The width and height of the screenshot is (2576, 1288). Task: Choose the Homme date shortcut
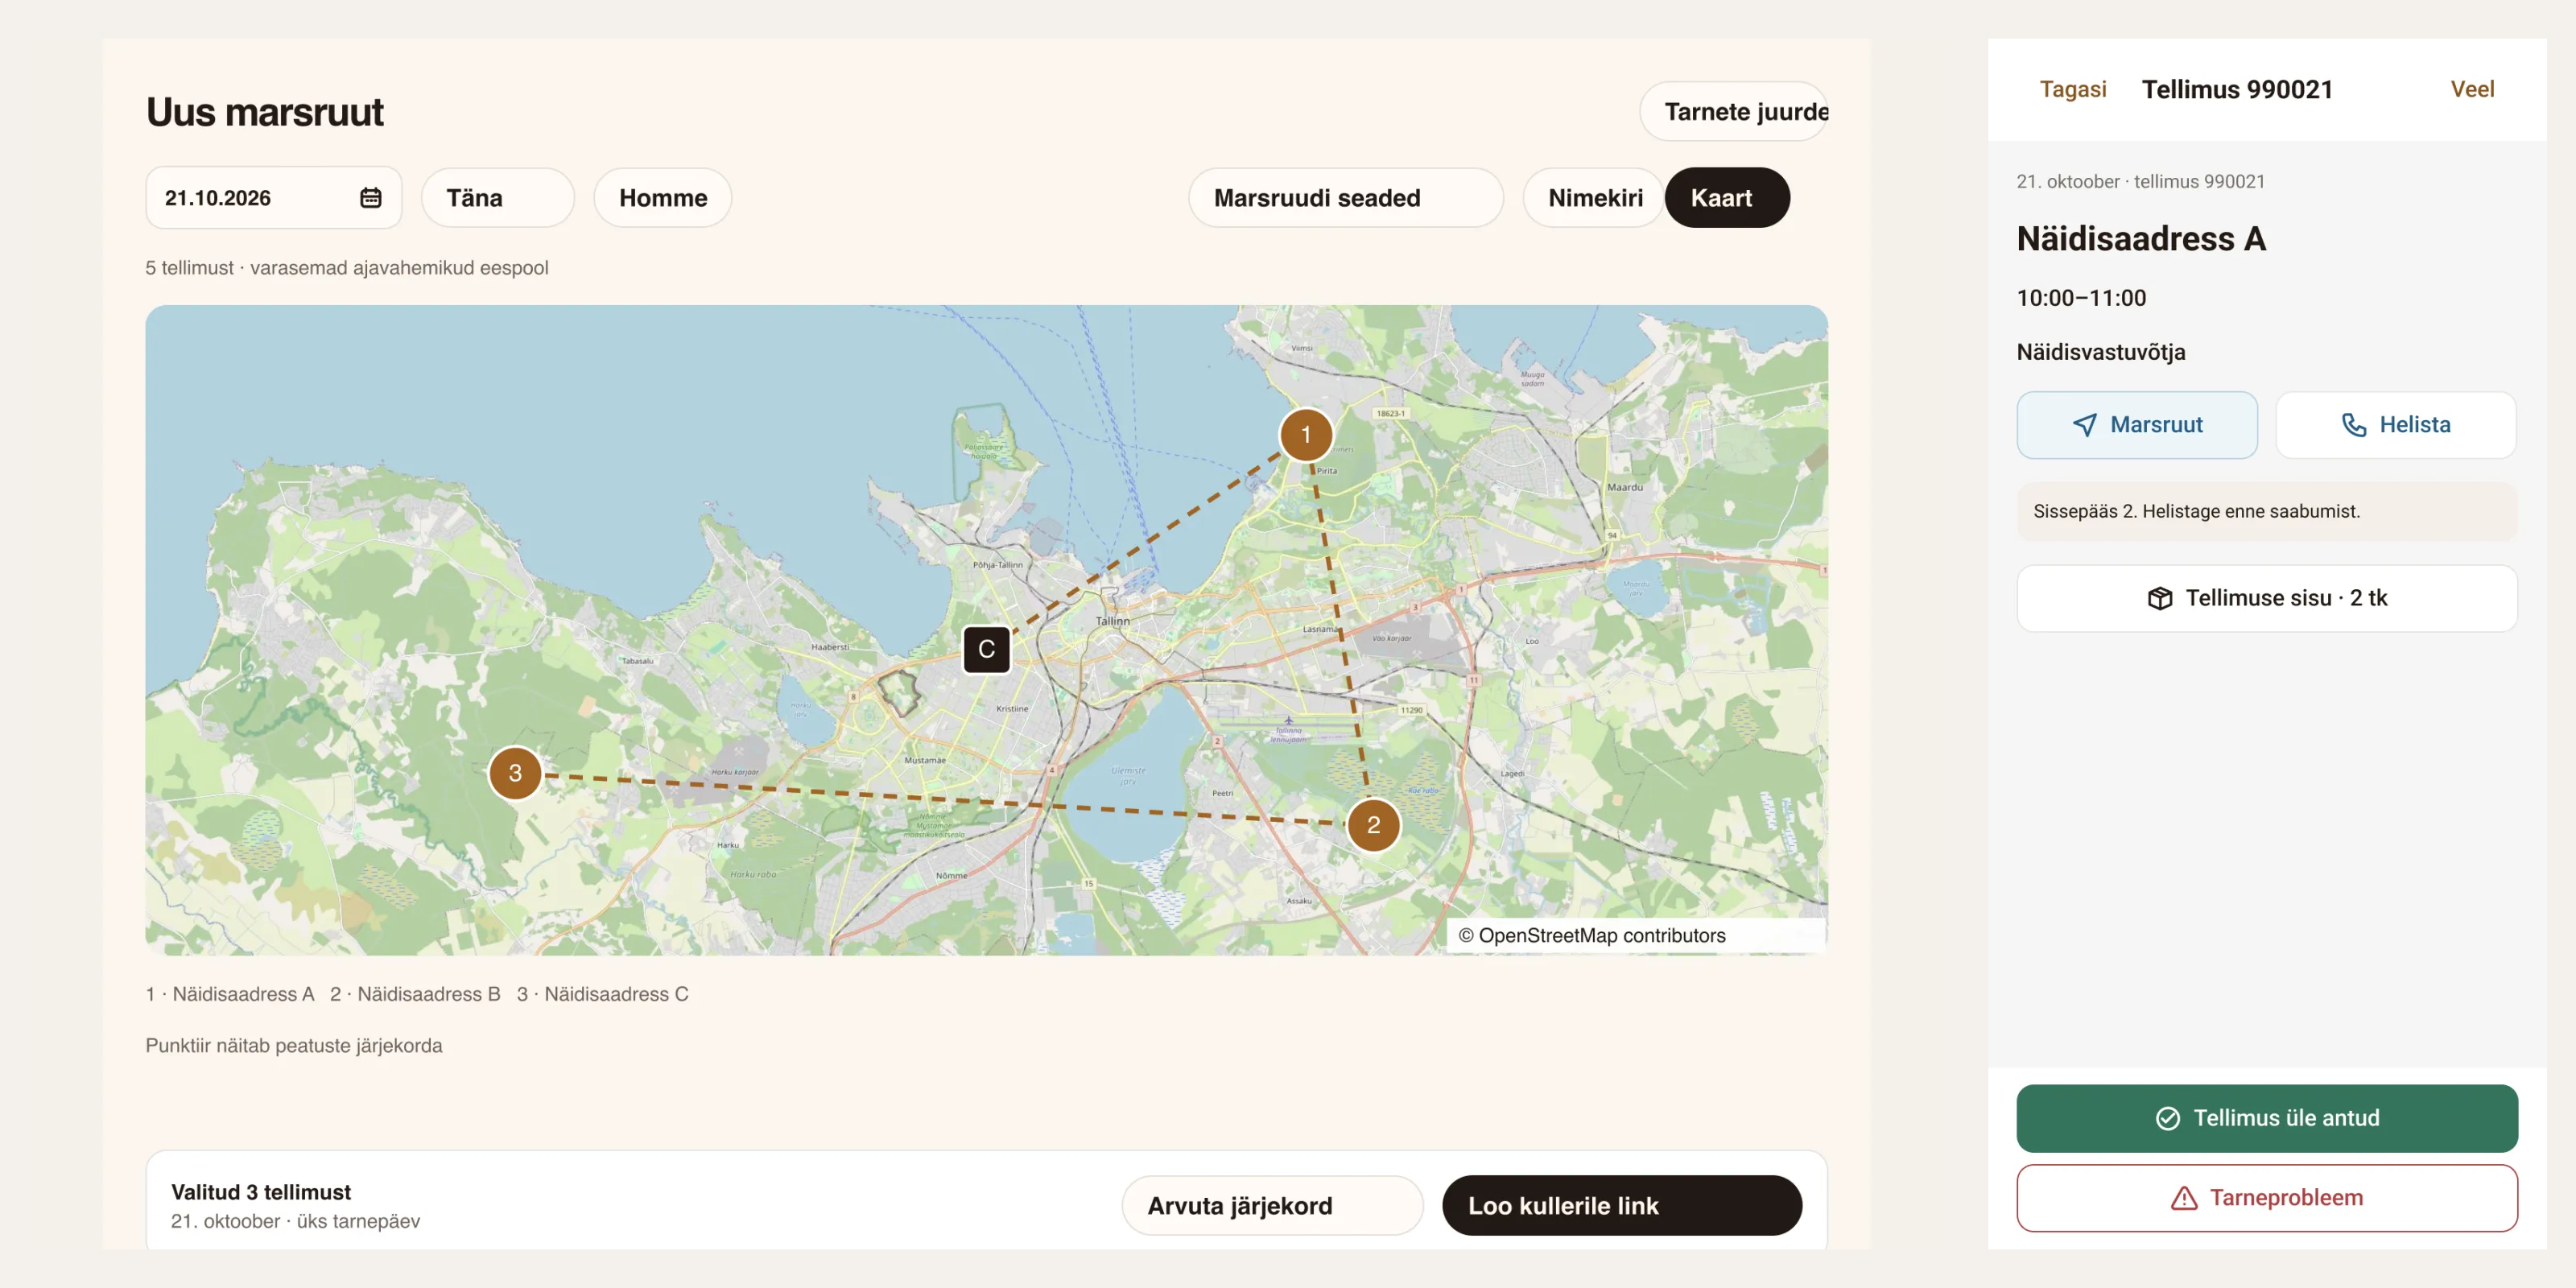[x=662, y=198]
